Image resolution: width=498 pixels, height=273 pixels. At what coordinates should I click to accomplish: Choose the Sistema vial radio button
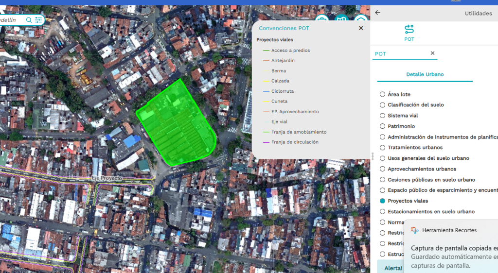pos(382,116)
